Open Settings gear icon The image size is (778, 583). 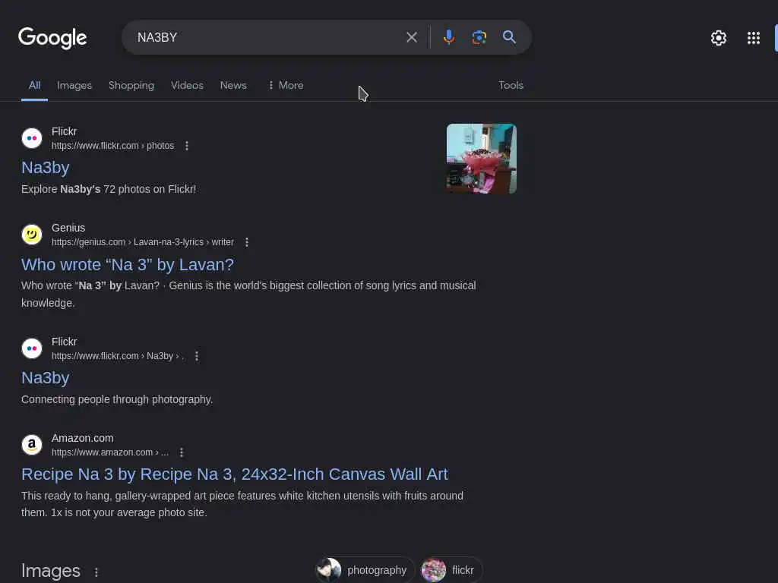(718, 38)
